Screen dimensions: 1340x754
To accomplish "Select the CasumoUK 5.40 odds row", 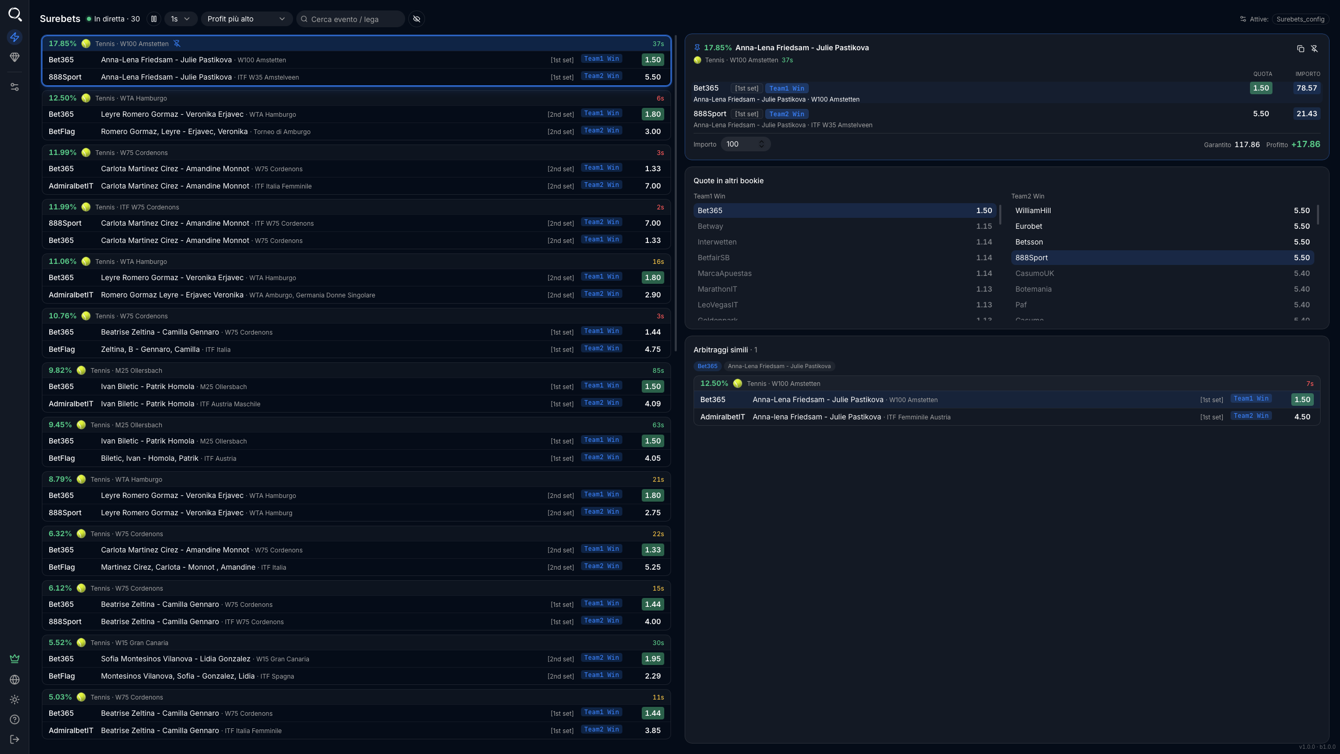I will [x=1163, y=273].
